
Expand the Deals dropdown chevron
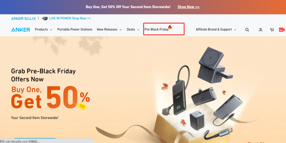138,30
